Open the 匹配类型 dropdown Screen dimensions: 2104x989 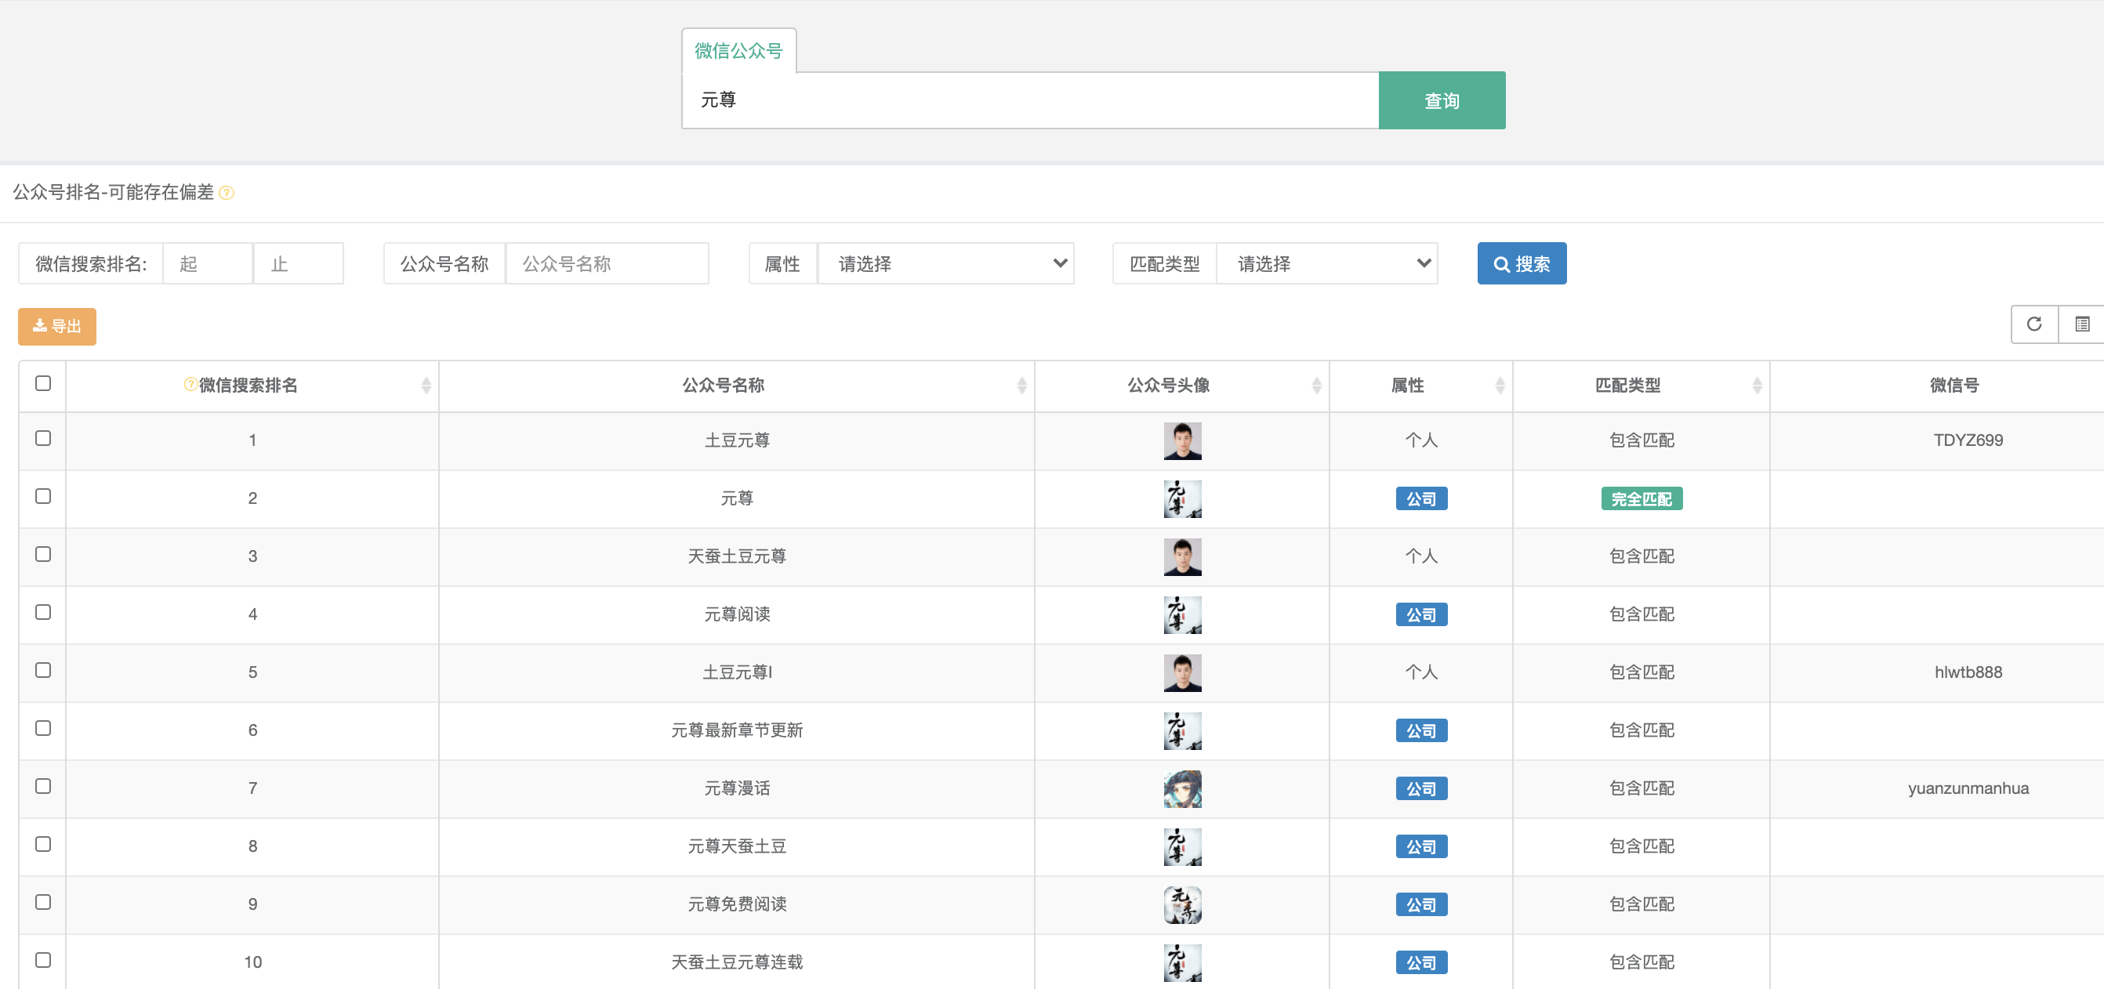coord(1326,264)
